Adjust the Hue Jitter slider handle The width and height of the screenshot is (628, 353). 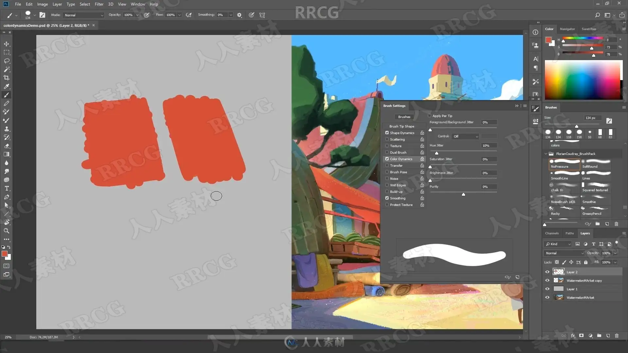[x=436, y=153]
